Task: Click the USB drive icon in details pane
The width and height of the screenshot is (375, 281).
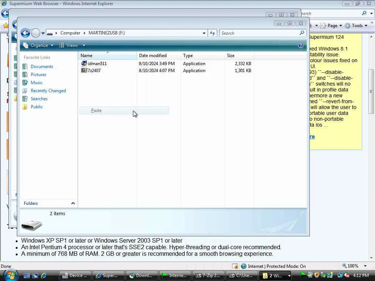Action: (31, 225)
